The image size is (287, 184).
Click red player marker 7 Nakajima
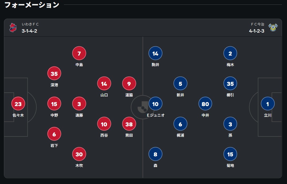tap(79, 53)
